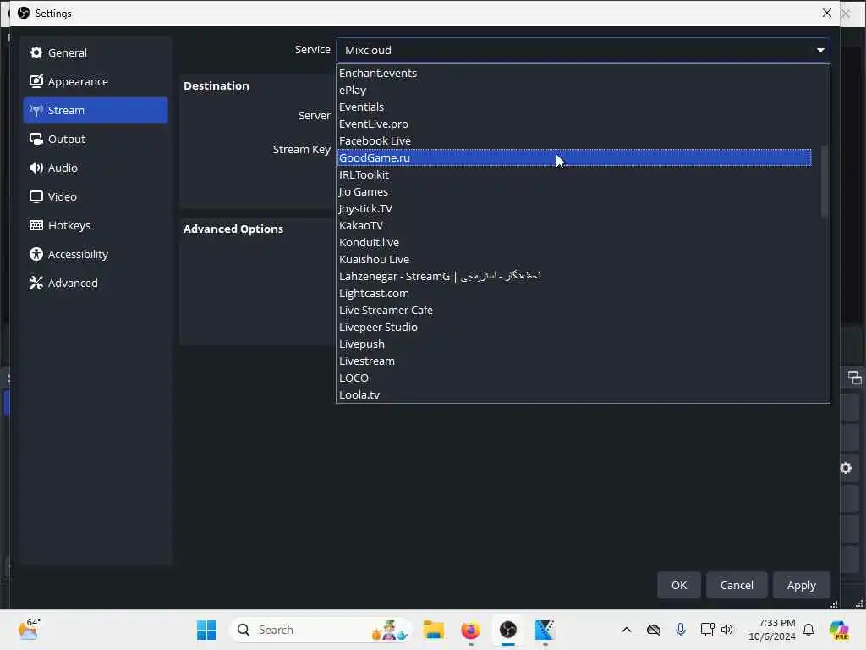
Task: Click the pop-out dock icon in the main OBS window
Action: coord(854,377)
